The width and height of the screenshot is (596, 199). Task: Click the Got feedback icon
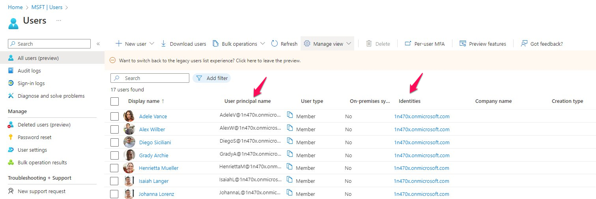tap(524, 44)
